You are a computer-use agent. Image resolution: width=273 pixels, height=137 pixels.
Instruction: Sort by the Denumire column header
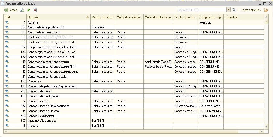(x=59, y=17)
